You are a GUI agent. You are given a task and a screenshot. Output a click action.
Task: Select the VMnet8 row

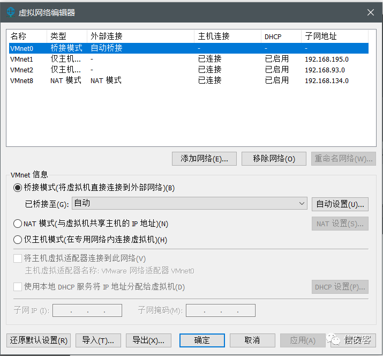click(x=189, y=80)
